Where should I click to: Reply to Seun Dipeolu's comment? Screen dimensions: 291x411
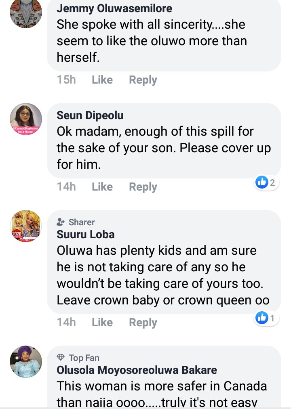[143, 187]
